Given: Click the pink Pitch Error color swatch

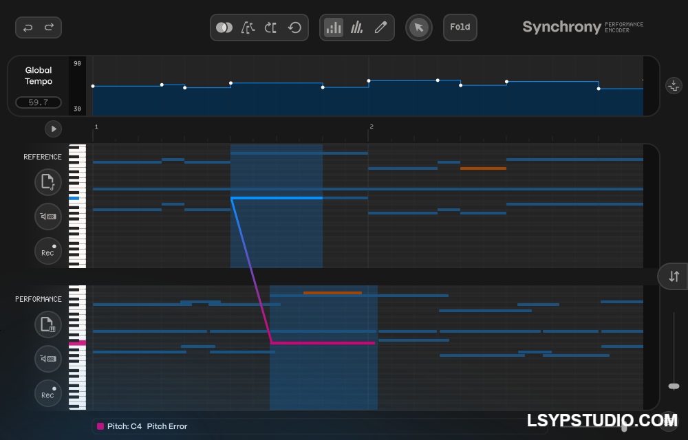Looking at the screenshot, I should coord(99,426).
